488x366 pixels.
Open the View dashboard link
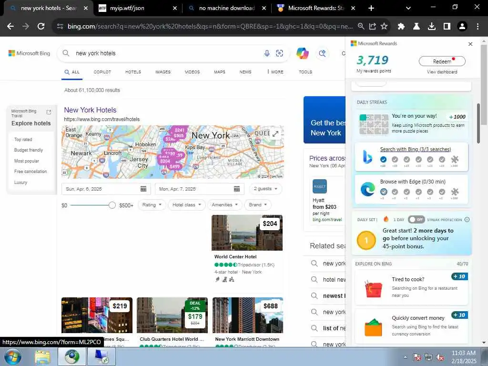click(442, 72)
